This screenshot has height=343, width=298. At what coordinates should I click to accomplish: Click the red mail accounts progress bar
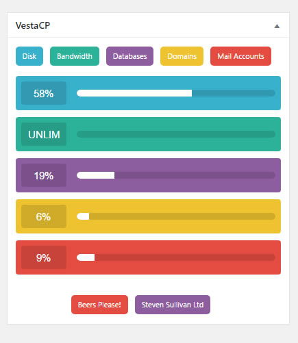176,257
